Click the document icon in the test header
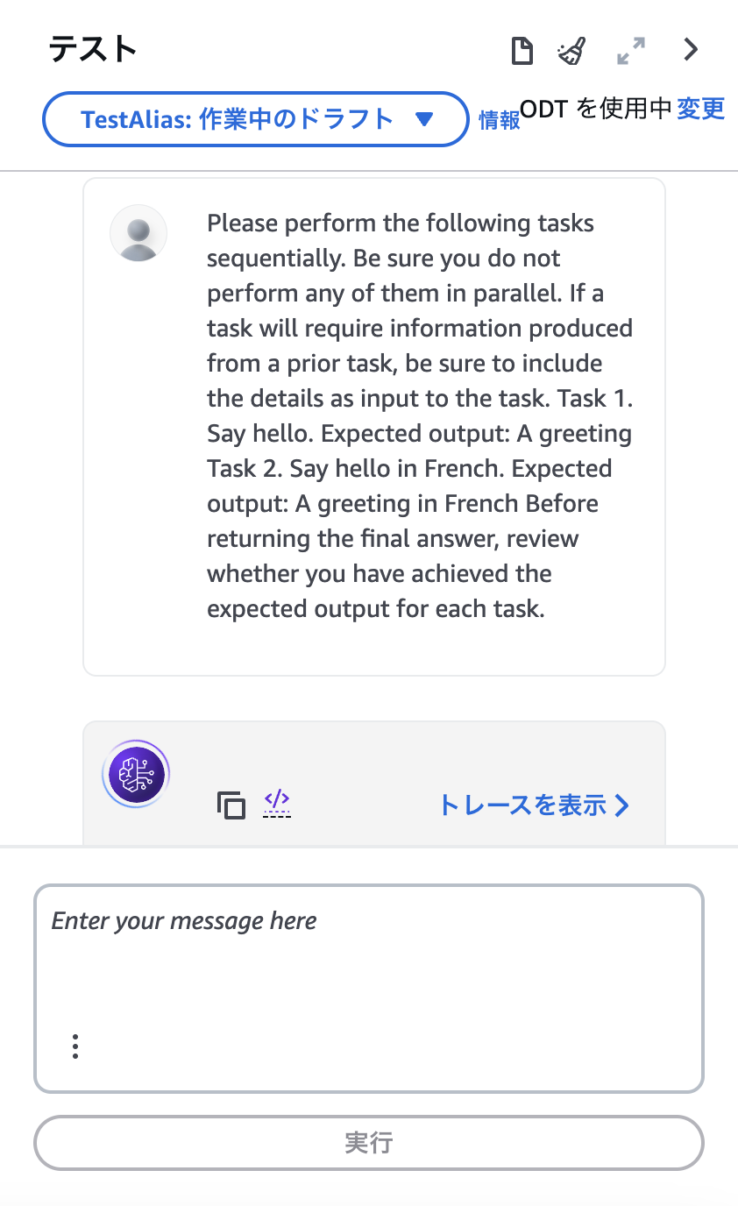The height and width of the screenshot is (1206, 738). pyautogui.click(x=522, y=51)
